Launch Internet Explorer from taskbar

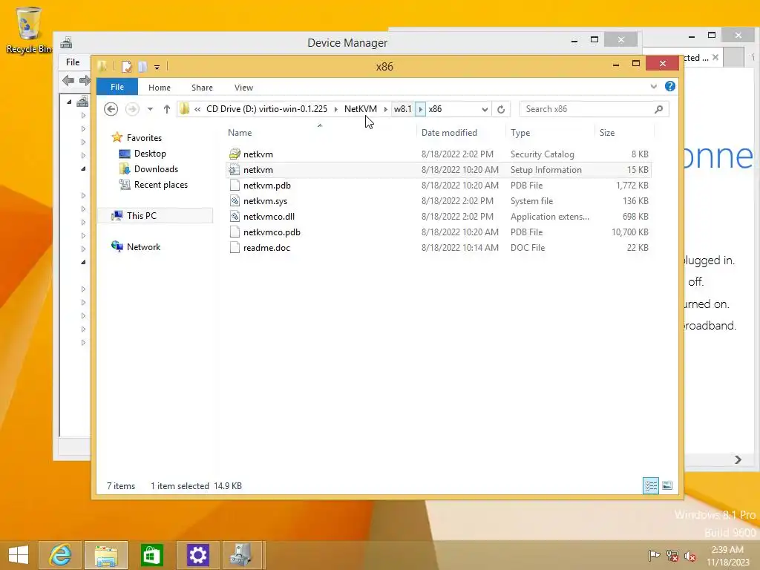60,554
